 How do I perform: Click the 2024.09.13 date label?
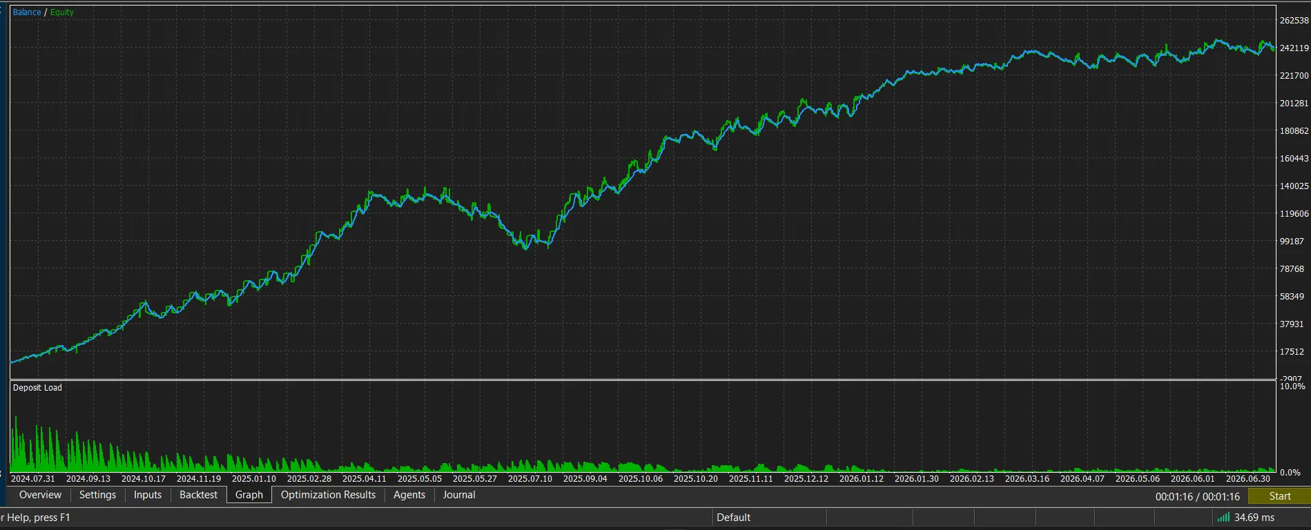coord(88,478)
